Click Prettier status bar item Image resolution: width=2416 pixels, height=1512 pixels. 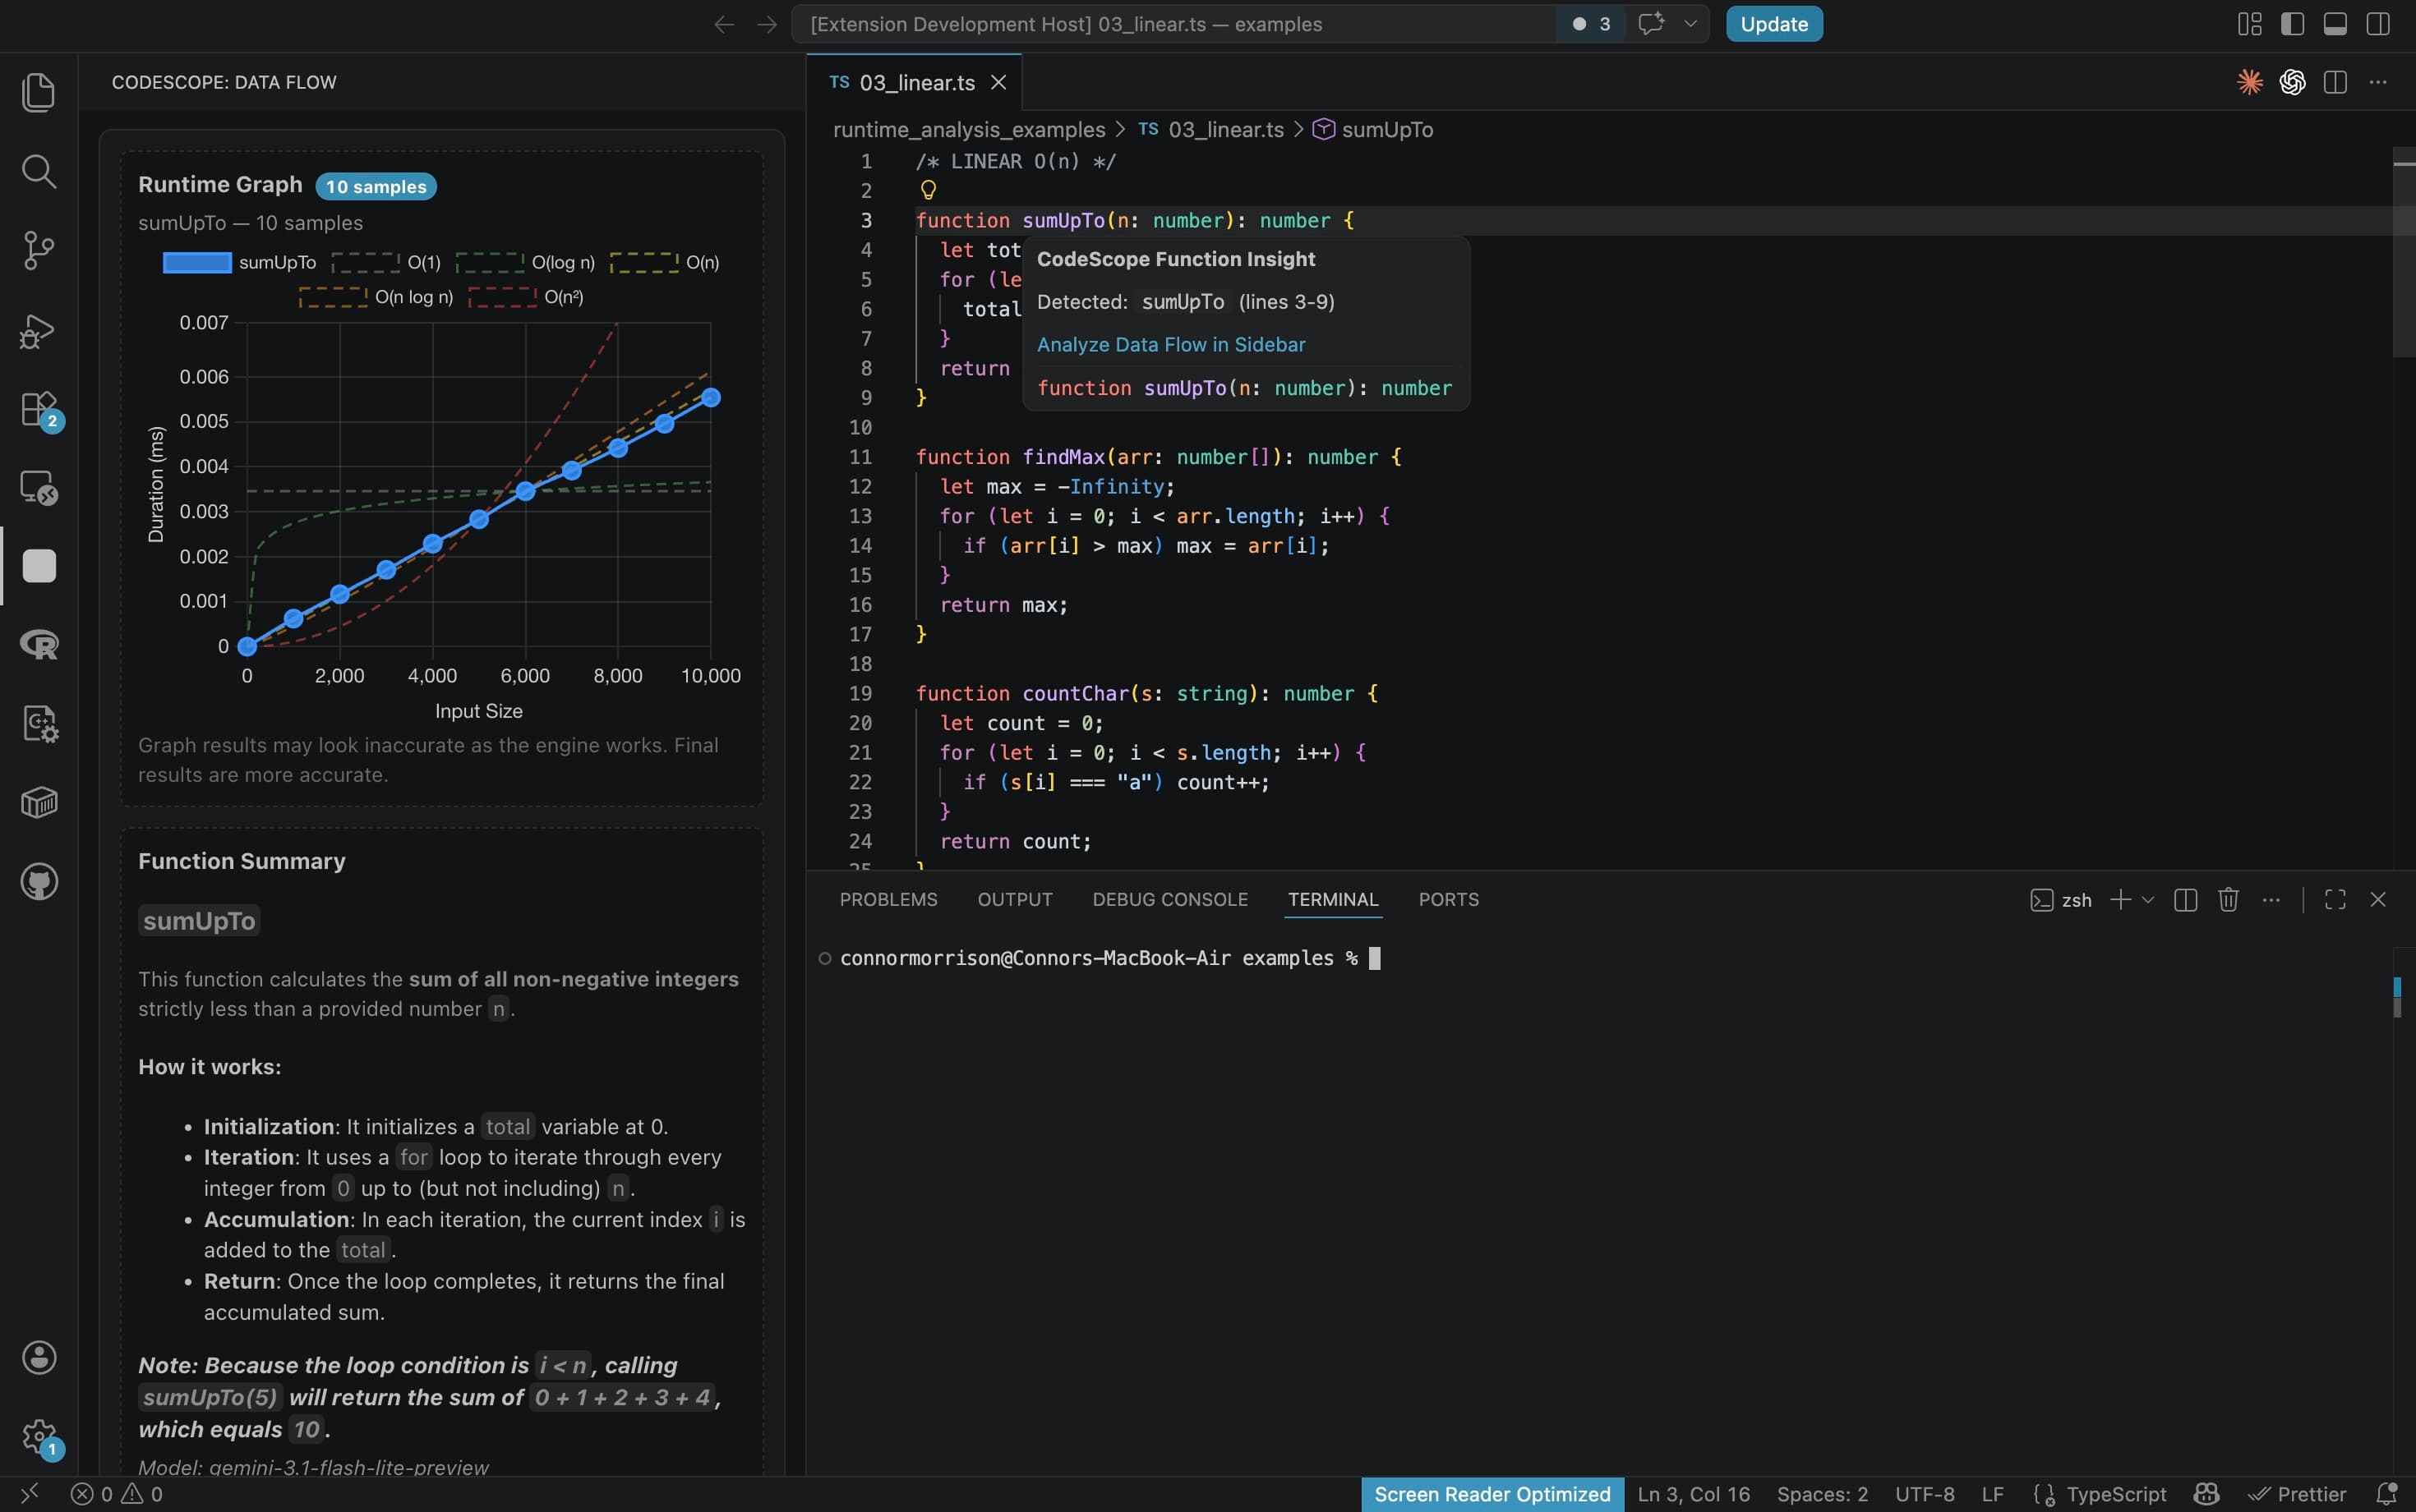tap(2297, 1494)
